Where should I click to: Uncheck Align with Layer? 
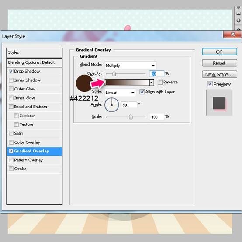click(x=142, y=92)
